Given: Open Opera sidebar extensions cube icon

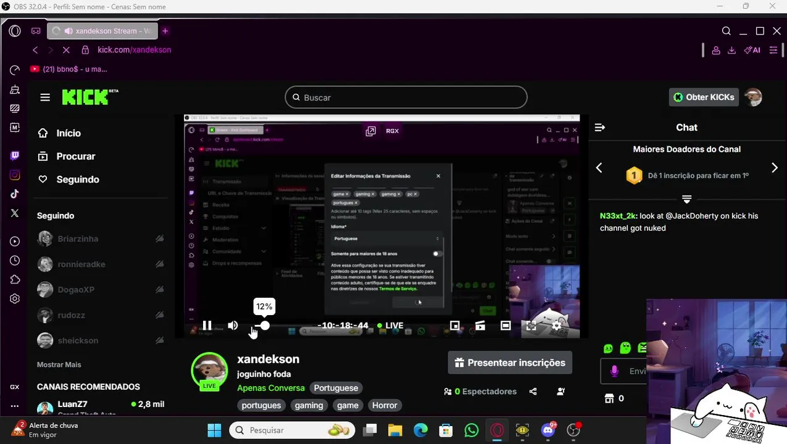Looking at the screenshot, I should click(15, 279).
